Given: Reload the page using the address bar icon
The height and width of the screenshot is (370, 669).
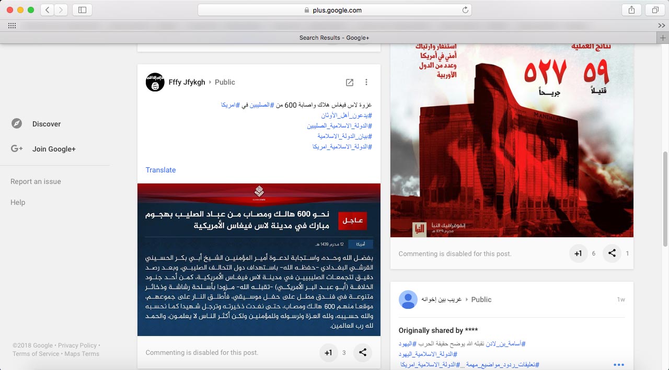Looking at the screenshot, I should click(465, 10).
